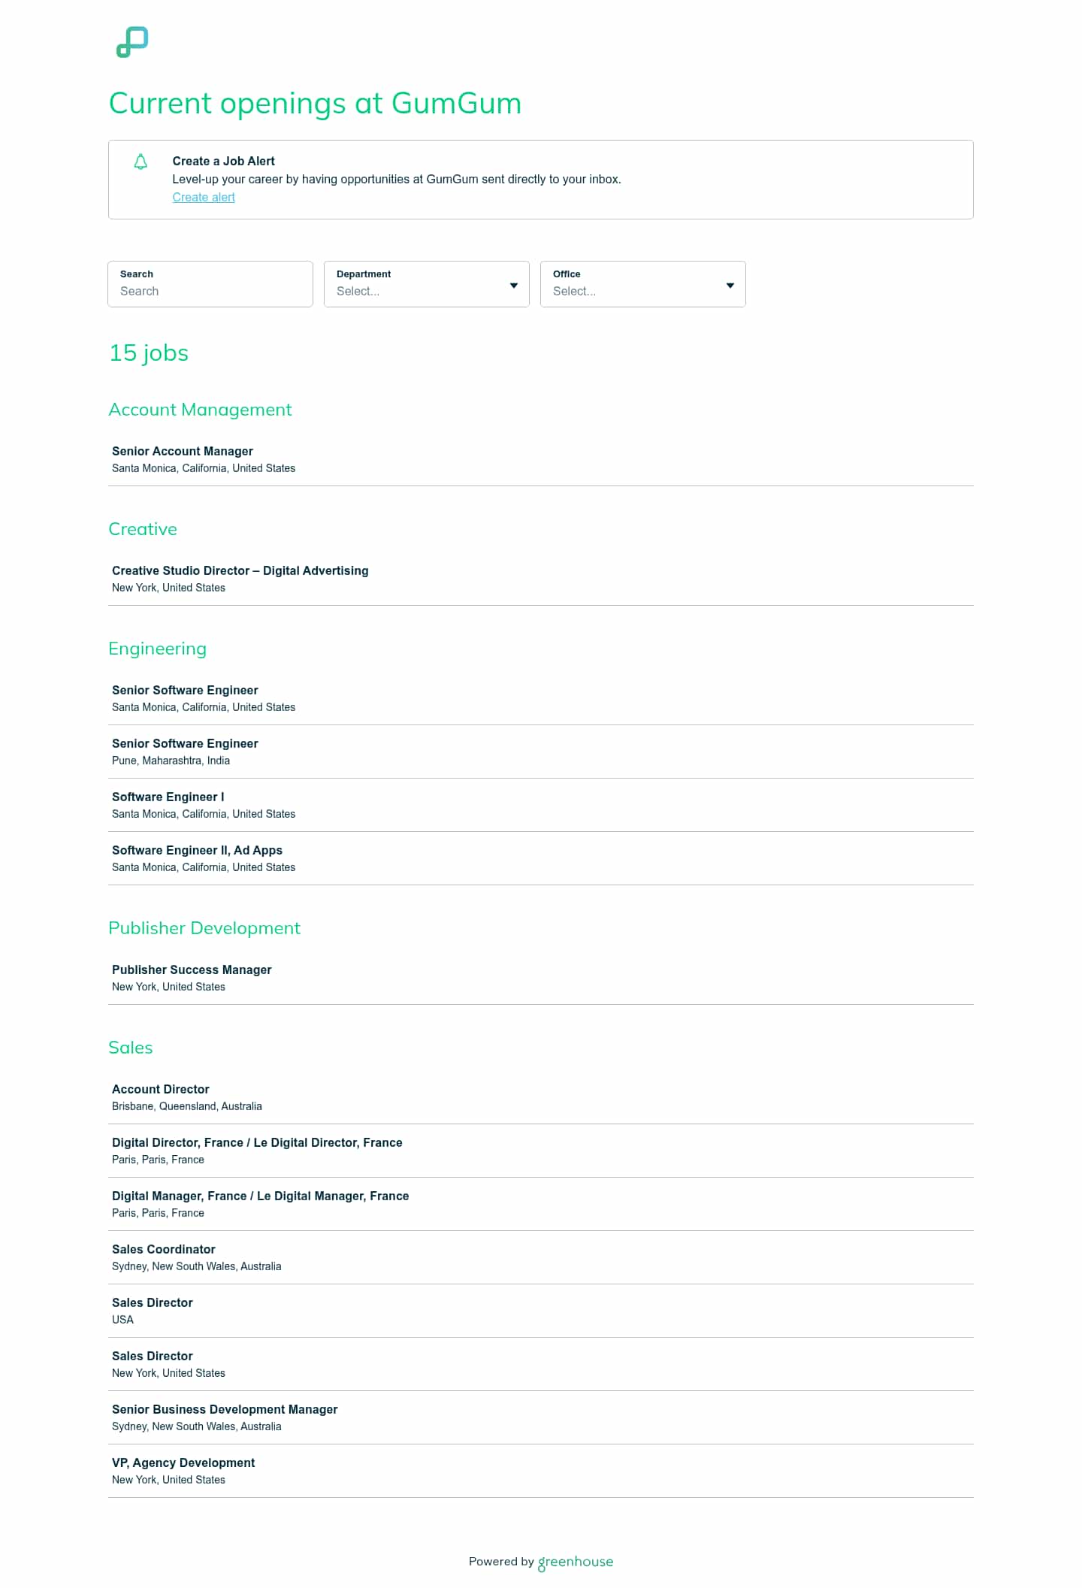Click Brisbane, Queensland, Australia location text
Viewport: 1082px width, 1588px height.
coord(187,1106)
